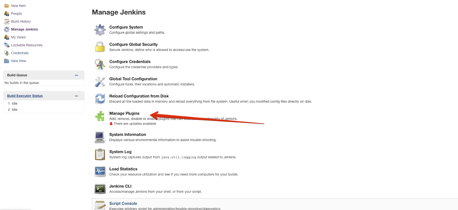
Task: Open Reload Configuration from Disk
Action: click(139, 96)
